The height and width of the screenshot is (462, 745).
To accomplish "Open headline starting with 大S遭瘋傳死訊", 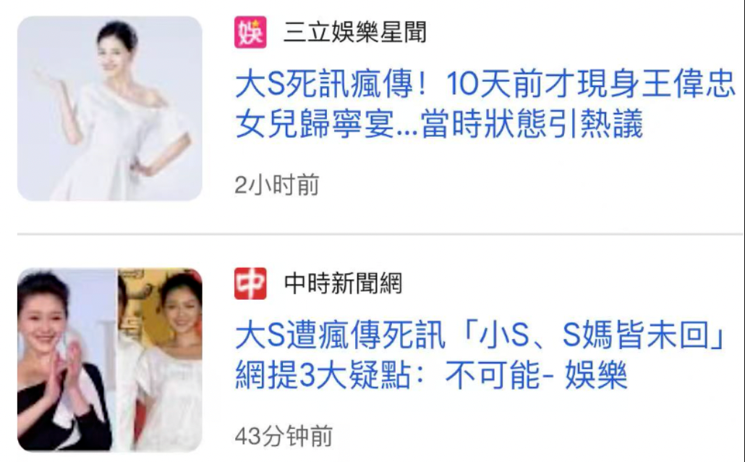I will [480, 355].
